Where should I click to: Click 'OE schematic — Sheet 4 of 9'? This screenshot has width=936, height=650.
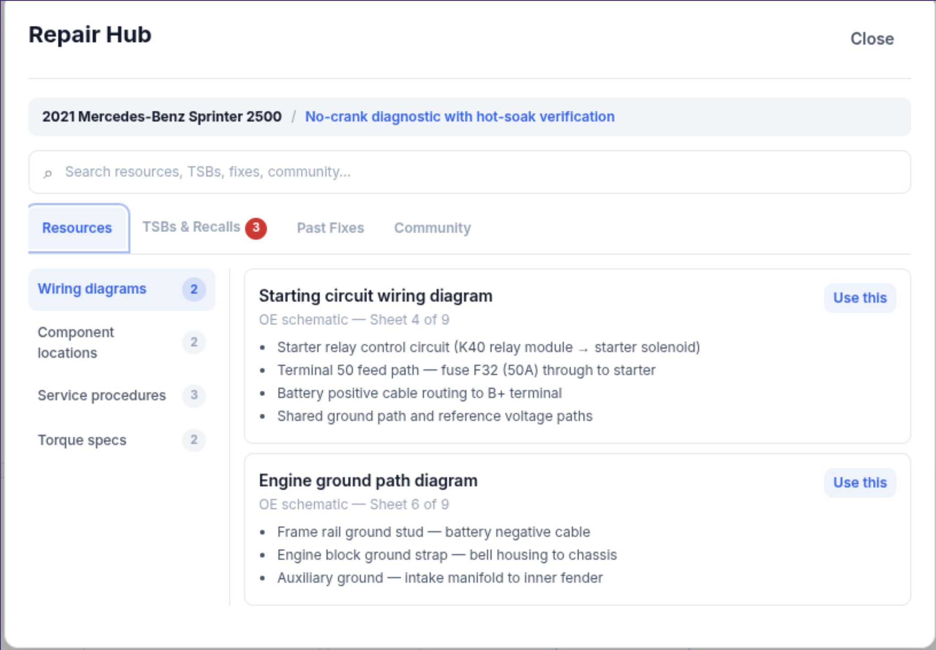(x=354, y=320)
